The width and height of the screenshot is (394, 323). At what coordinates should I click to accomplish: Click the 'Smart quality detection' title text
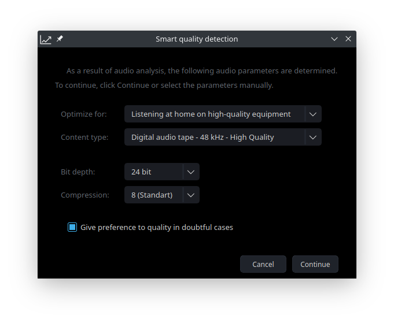(197, 39)
